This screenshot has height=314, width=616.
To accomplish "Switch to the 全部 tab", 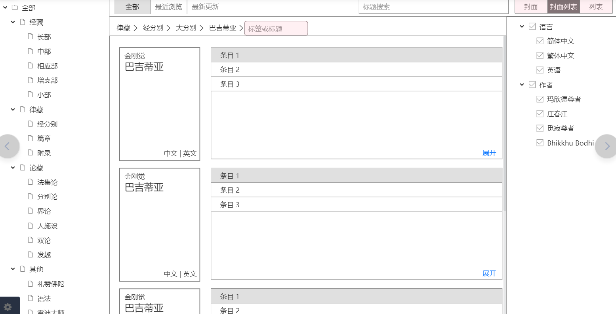I will (132, 7).
